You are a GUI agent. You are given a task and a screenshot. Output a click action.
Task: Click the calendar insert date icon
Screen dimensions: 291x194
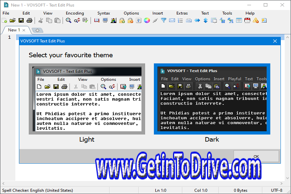[247, 21]
